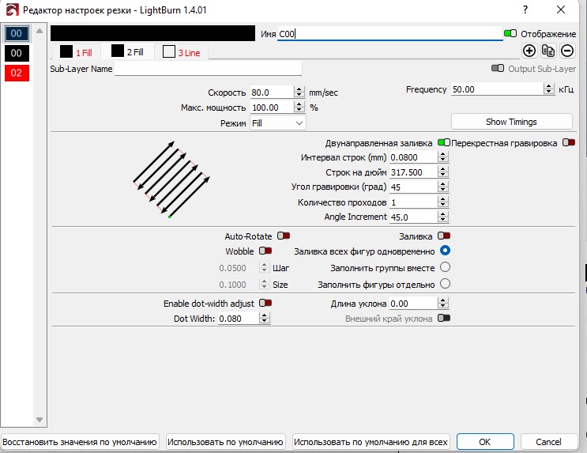
Task: Click the help question mark in title bar
Action: (525, 9)
